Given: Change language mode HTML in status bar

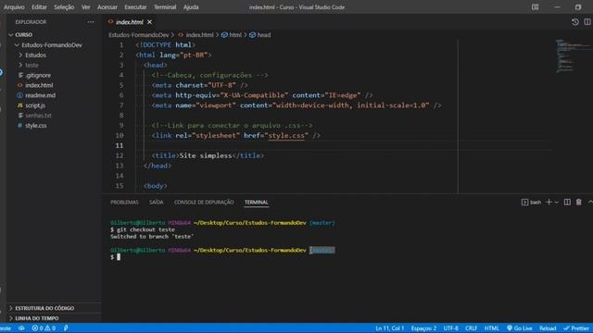Looking at the screenshot, I should click(492, 328).
